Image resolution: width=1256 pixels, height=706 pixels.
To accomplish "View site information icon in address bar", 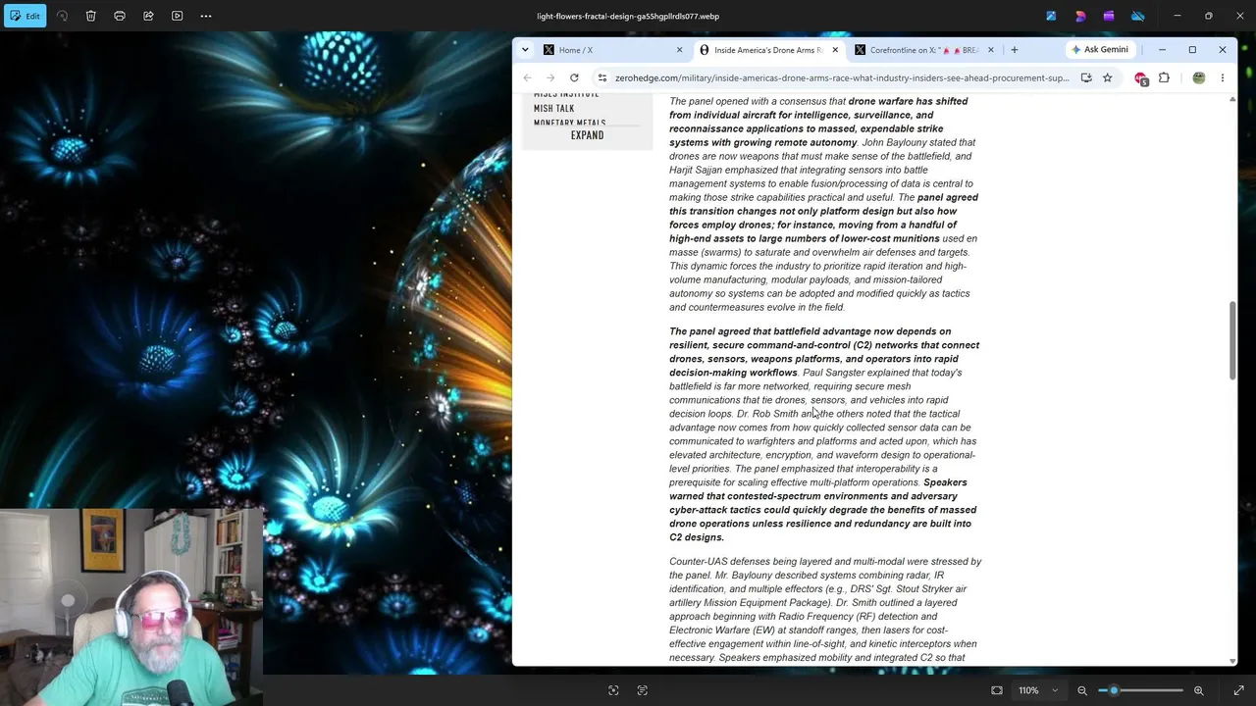I will pos(602,78).
